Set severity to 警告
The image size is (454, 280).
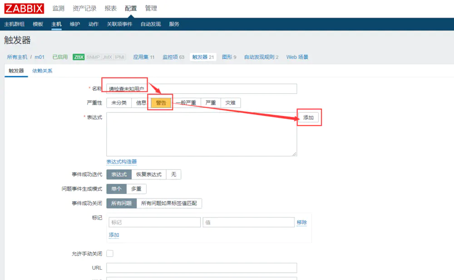(161, 102)
